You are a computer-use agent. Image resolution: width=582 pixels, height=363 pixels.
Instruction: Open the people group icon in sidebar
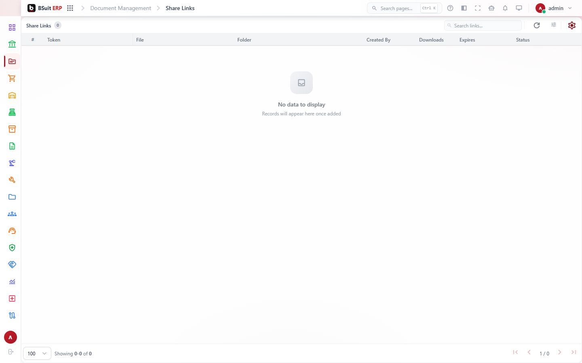point(12,214)
